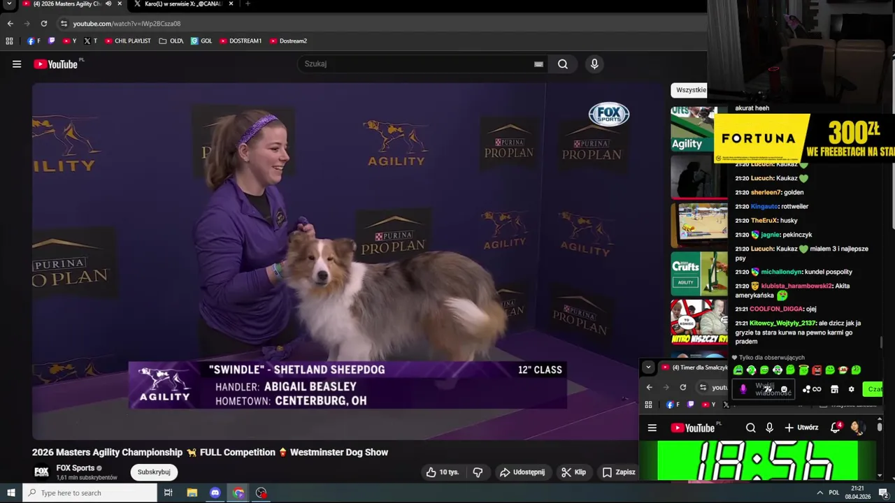Go back in the main browser
The image size is (895, 503).
[x=10, y=23]
